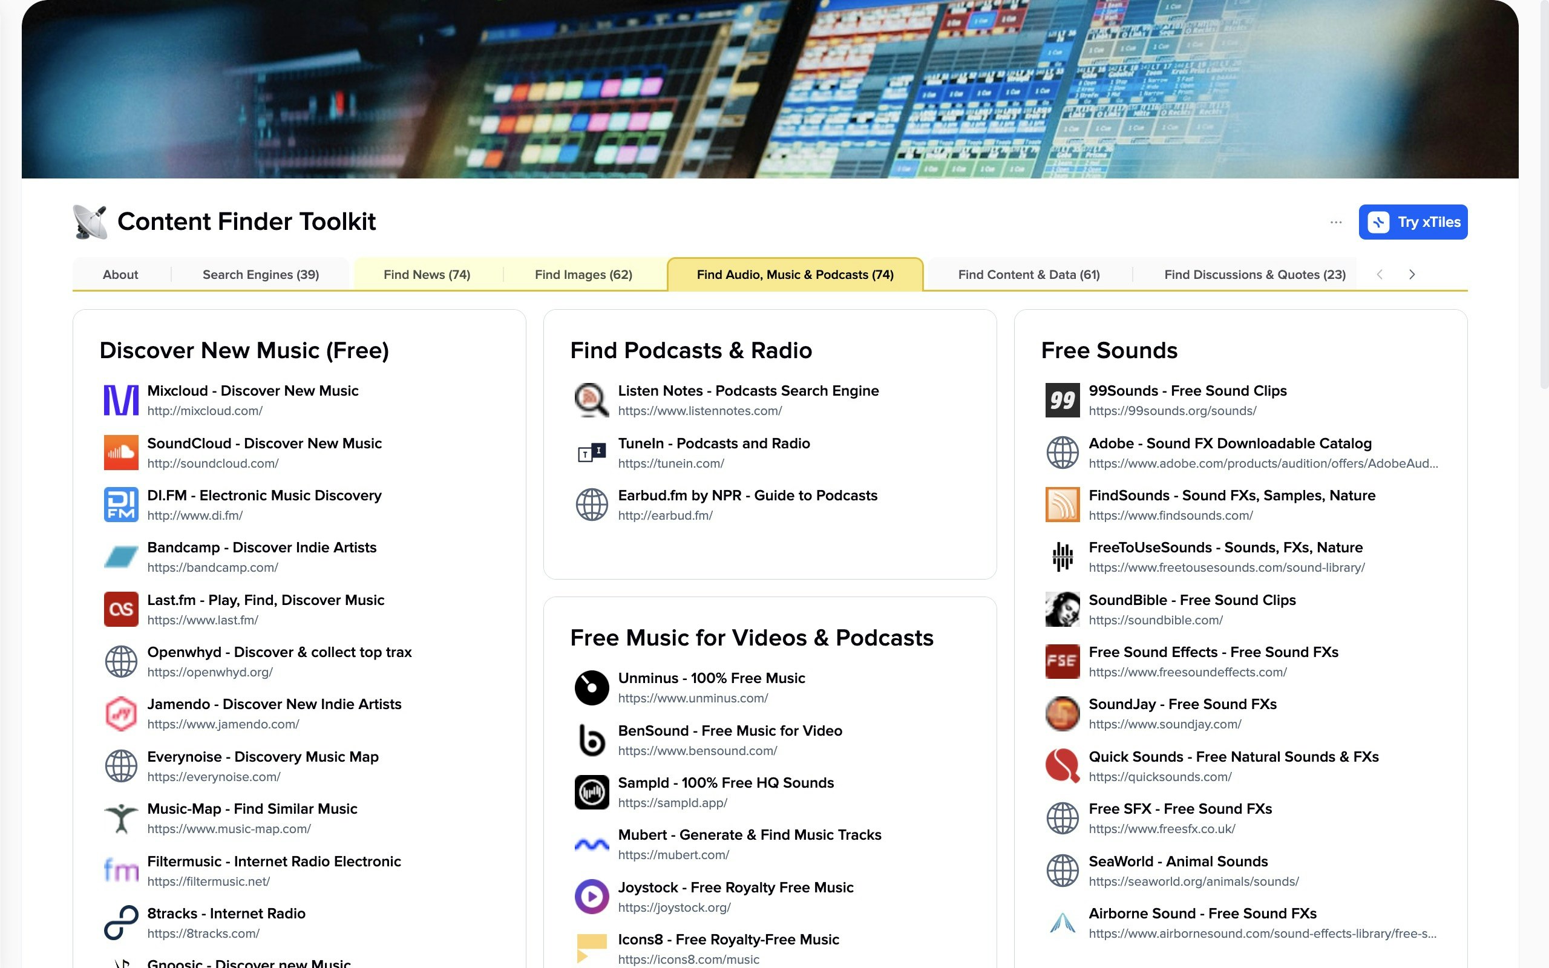Click the DI.FM logo icon
Screen dimensions: 1549x968
(121, 505)
